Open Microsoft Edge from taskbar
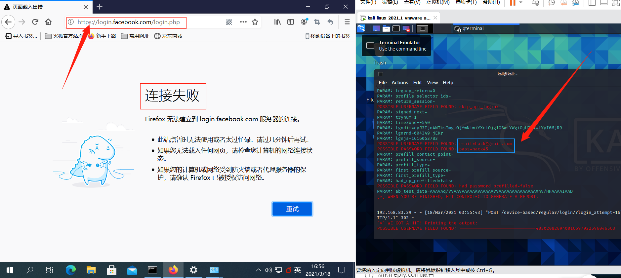Image resolution: width=621 pixels, height=278 pixels. (x=71, y=270)
